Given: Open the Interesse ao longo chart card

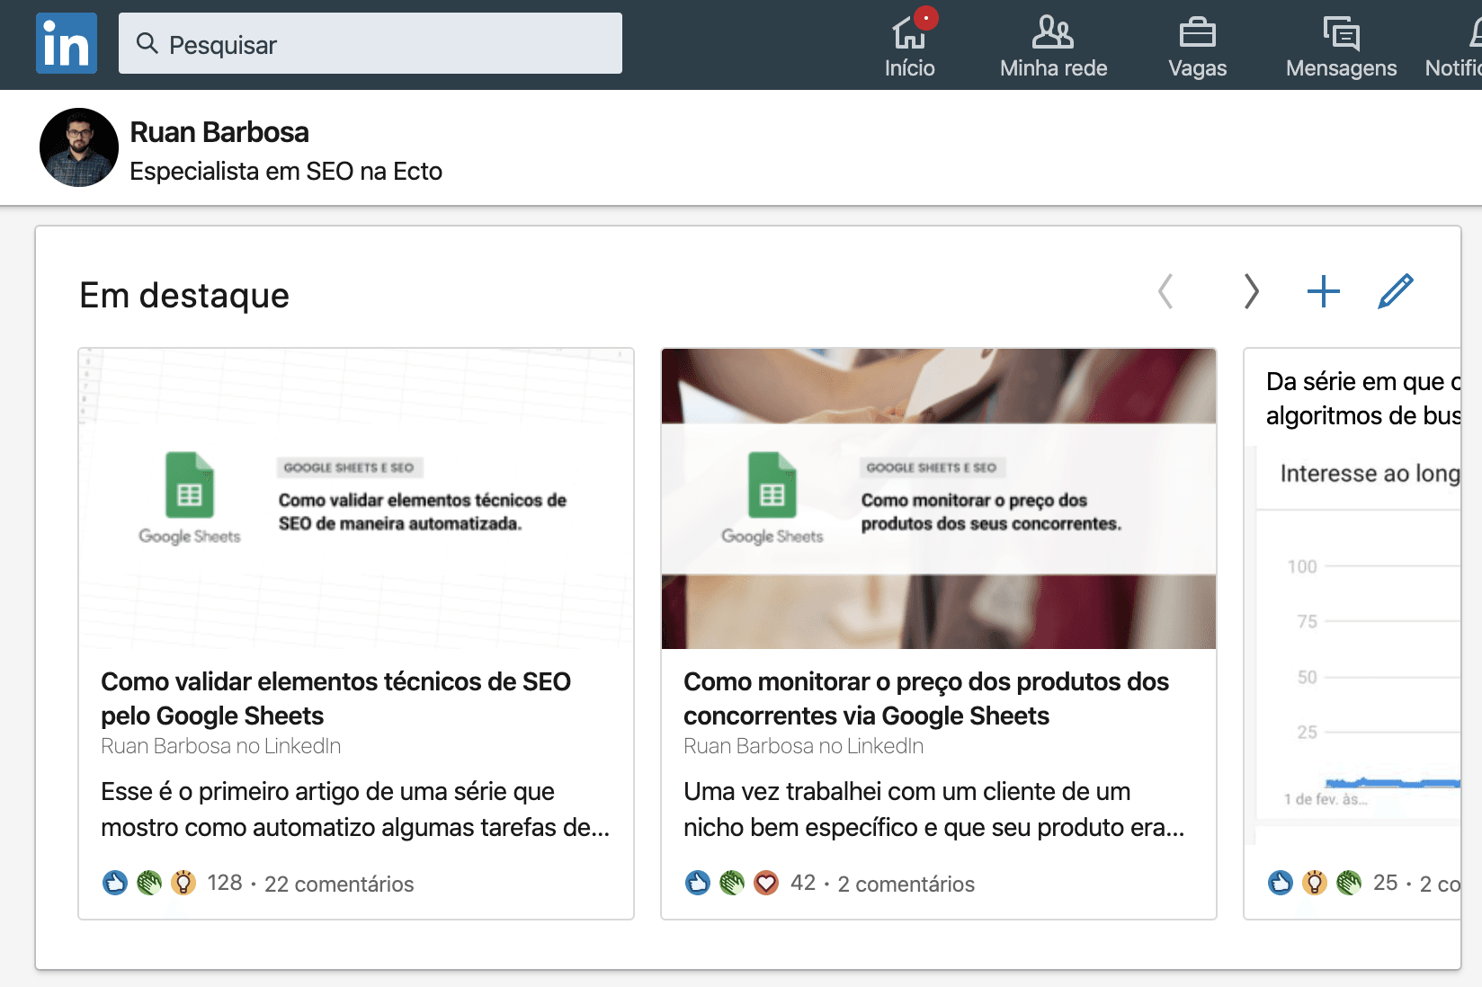Looking at the screenshot, I should [1358, 629].
